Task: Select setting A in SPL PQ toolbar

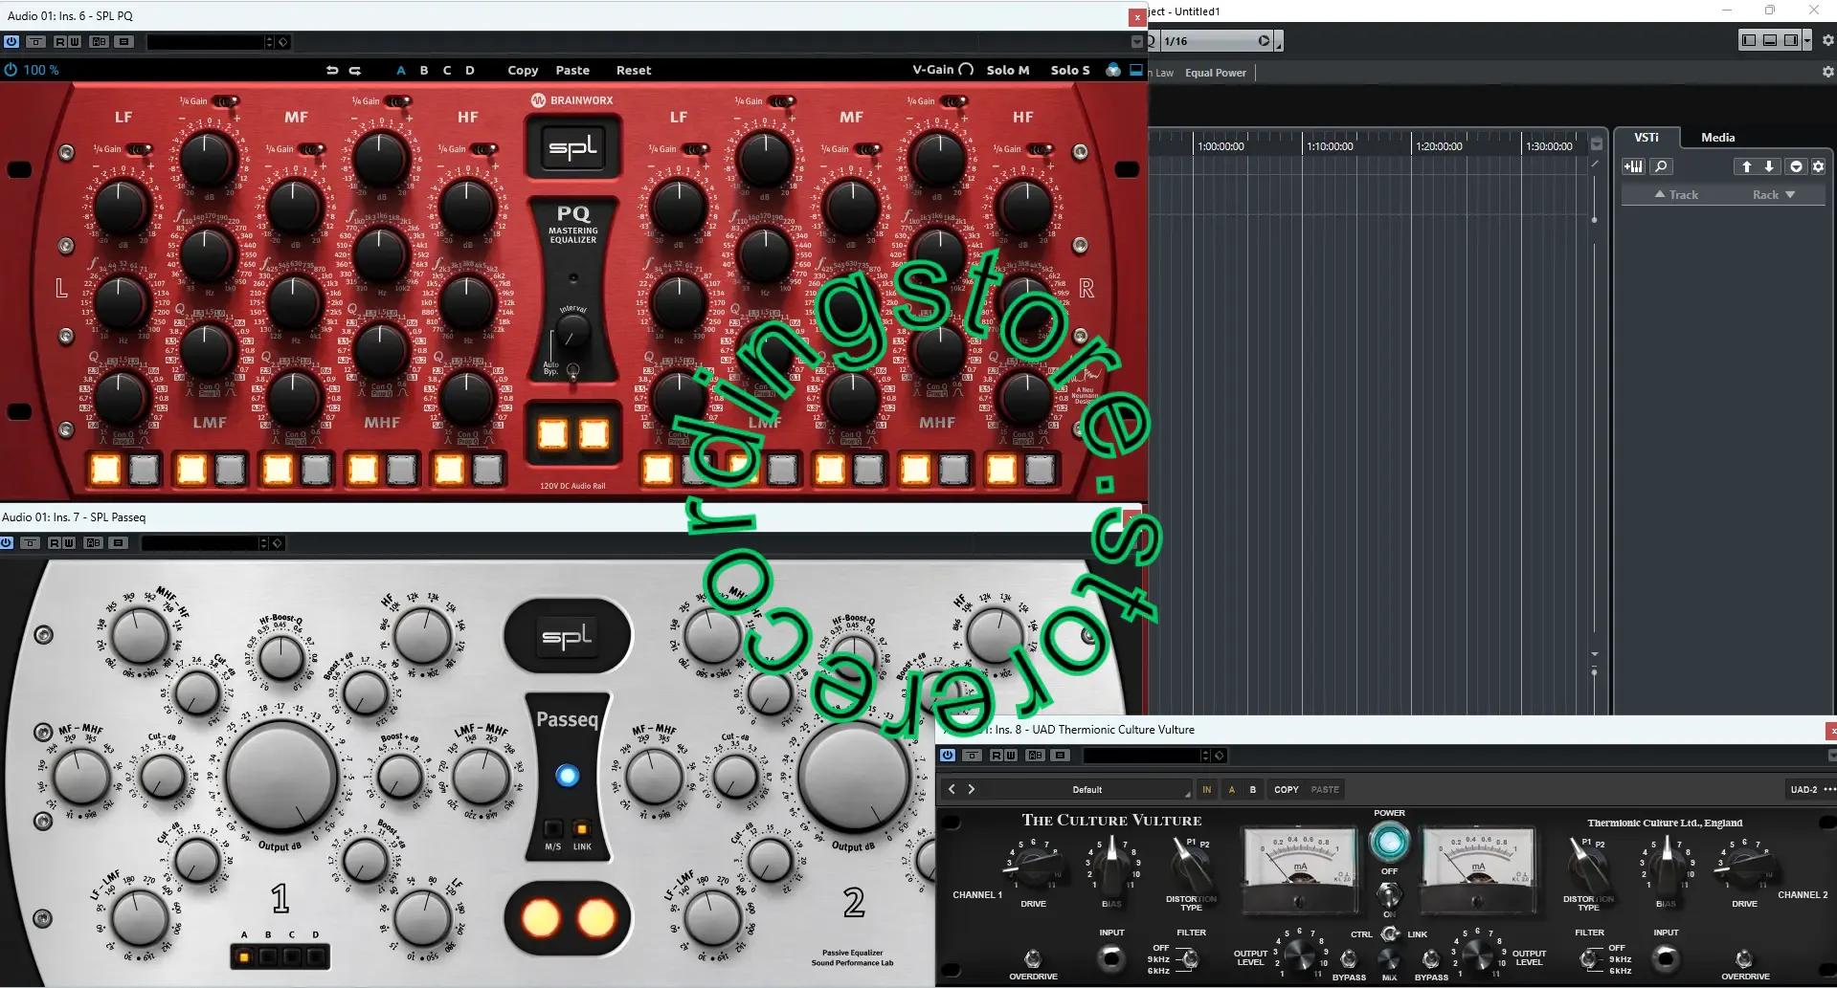Action: point(401,71)
